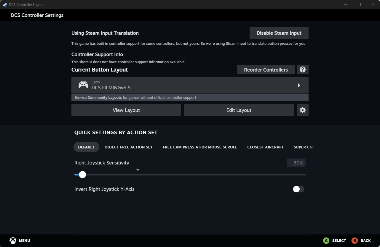The width and height of the screenshot is (380, 247).
Task: Click QUICK SETTINGS BY ACTION SET heading
Action: 116,132
